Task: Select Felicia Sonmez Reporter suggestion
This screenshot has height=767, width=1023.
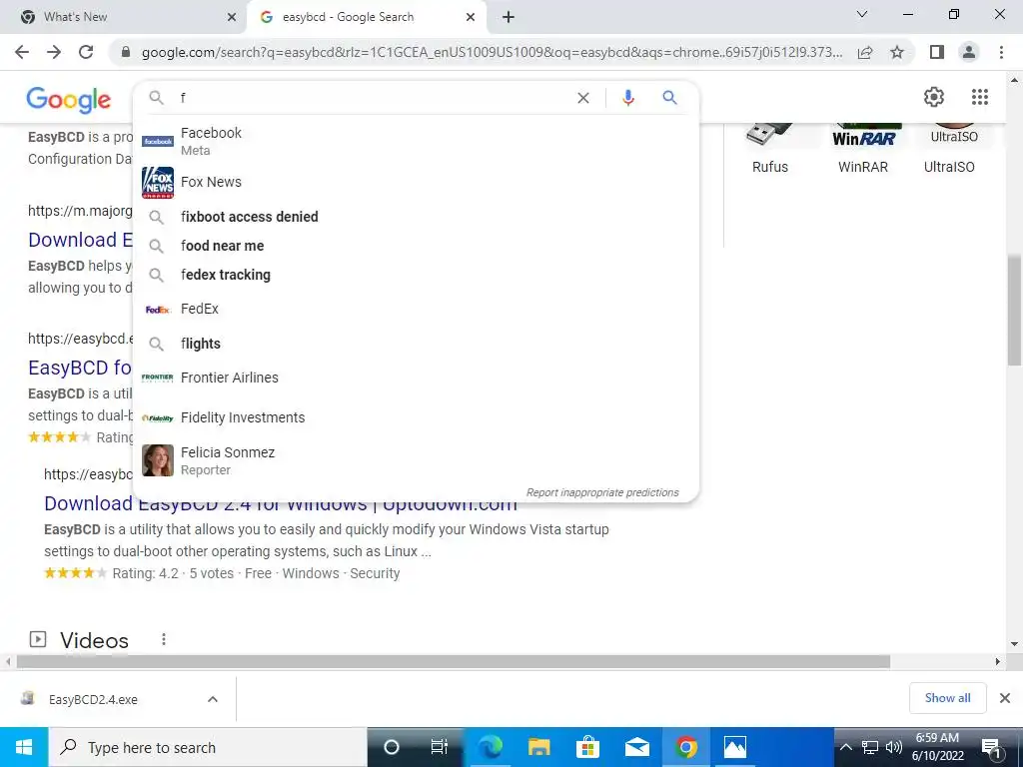Action: [416, 460]
